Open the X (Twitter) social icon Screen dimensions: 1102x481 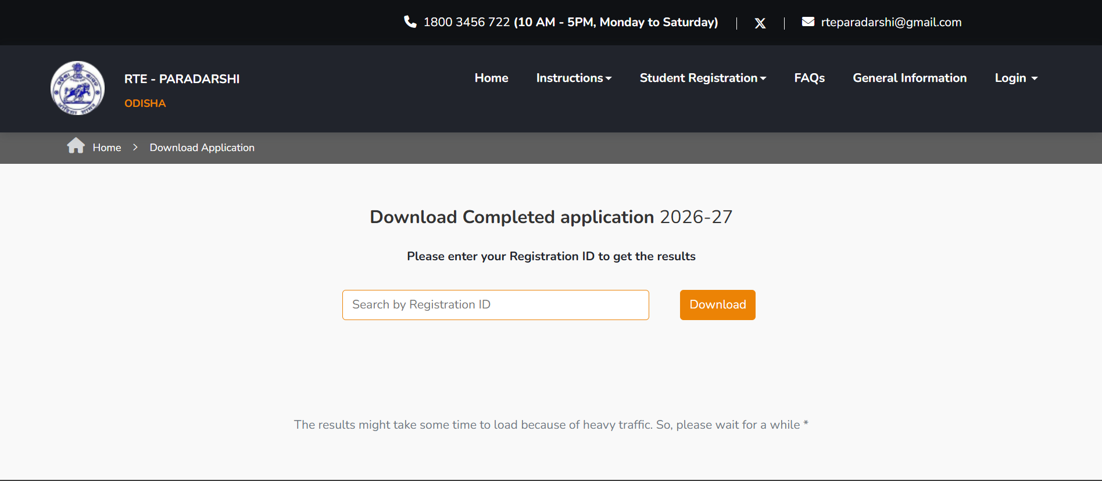(760, 23)
